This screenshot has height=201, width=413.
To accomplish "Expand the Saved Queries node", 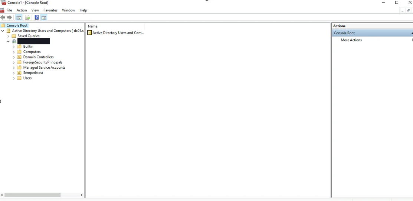I will [9, 36].
